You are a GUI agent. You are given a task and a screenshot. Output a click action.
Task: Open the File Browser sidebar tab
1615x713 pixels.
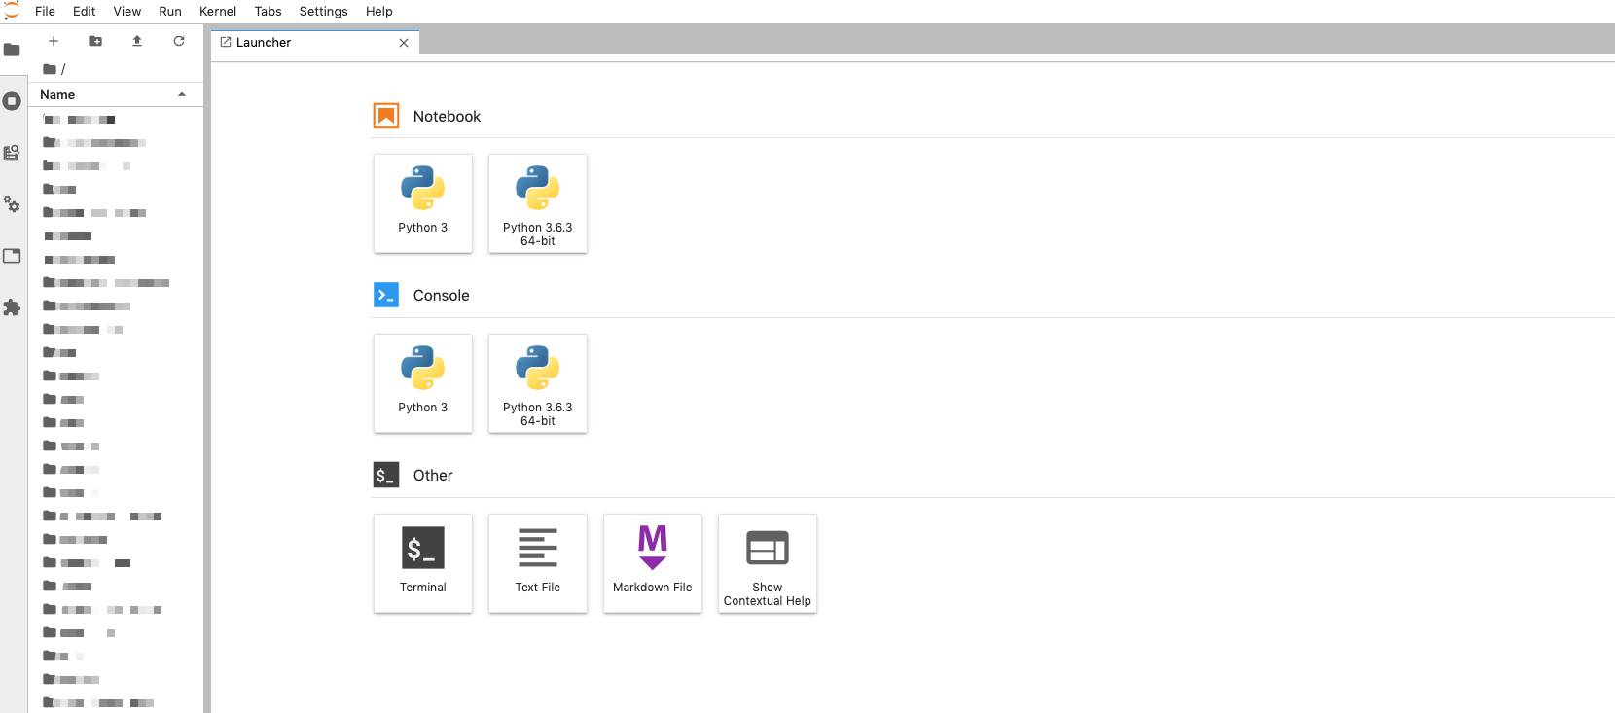point(12,50)
